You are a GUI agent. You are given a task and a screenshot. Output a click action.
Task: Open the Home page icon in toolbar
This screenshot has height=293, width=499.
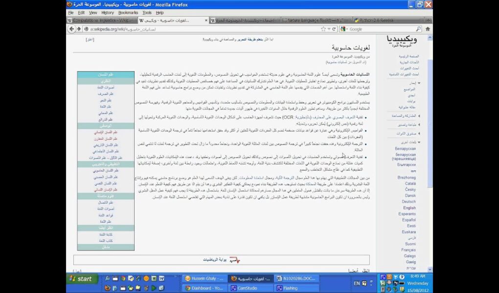coord(428,29)
